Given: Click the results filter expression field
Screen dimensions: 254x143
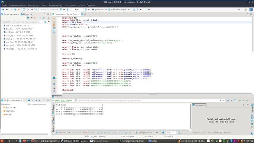Looking at the screenshot, I should click(x=148, y=100).
